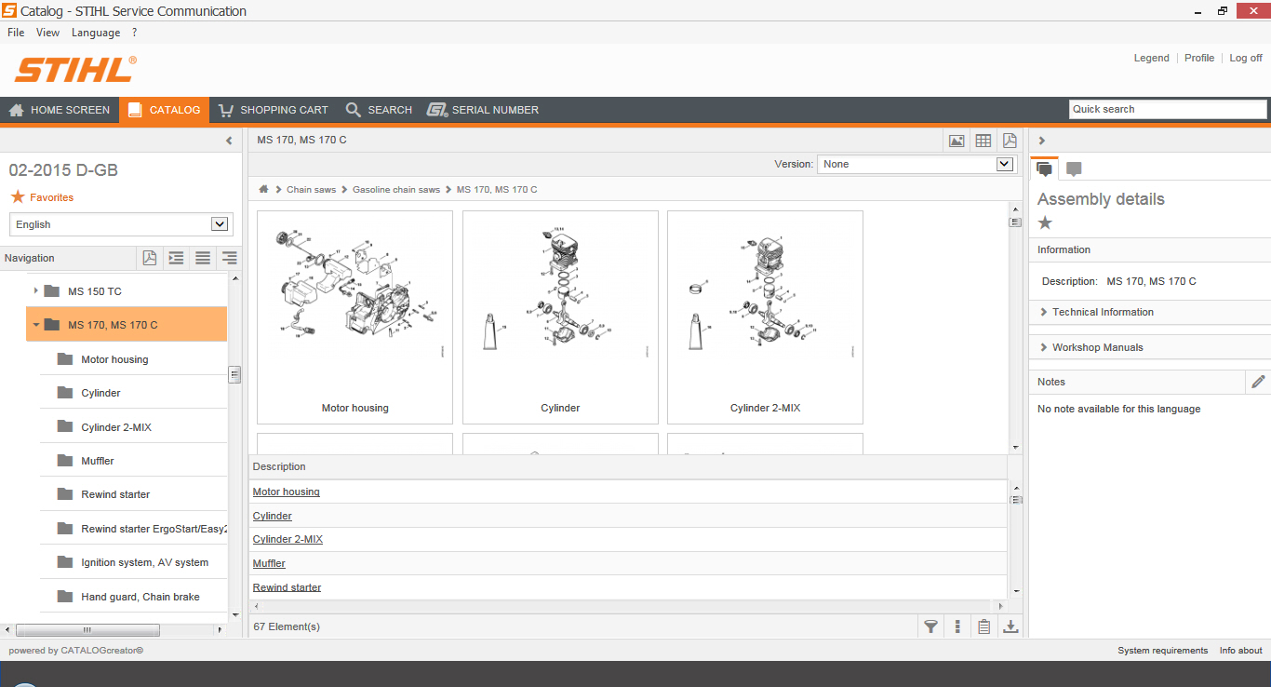Open Motor housing link in description list
Image resolution: width=1271 pixels, height=687 pixels.
click(287, 492)
